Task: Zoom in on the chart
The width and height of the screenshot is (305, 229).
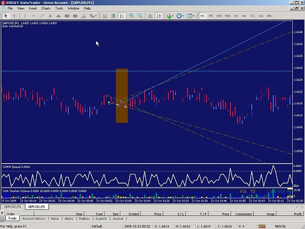Action: (x=132, y=16)
